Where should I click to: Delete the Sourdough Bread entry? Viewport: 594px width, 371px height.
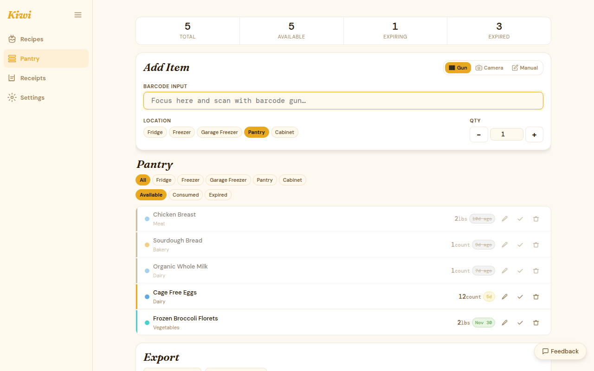click(536, 245)
